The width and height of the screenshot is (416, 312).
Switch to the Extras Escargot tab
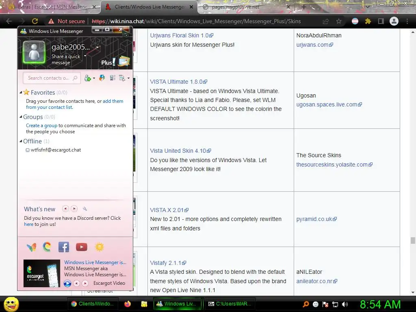coord(52,7)
